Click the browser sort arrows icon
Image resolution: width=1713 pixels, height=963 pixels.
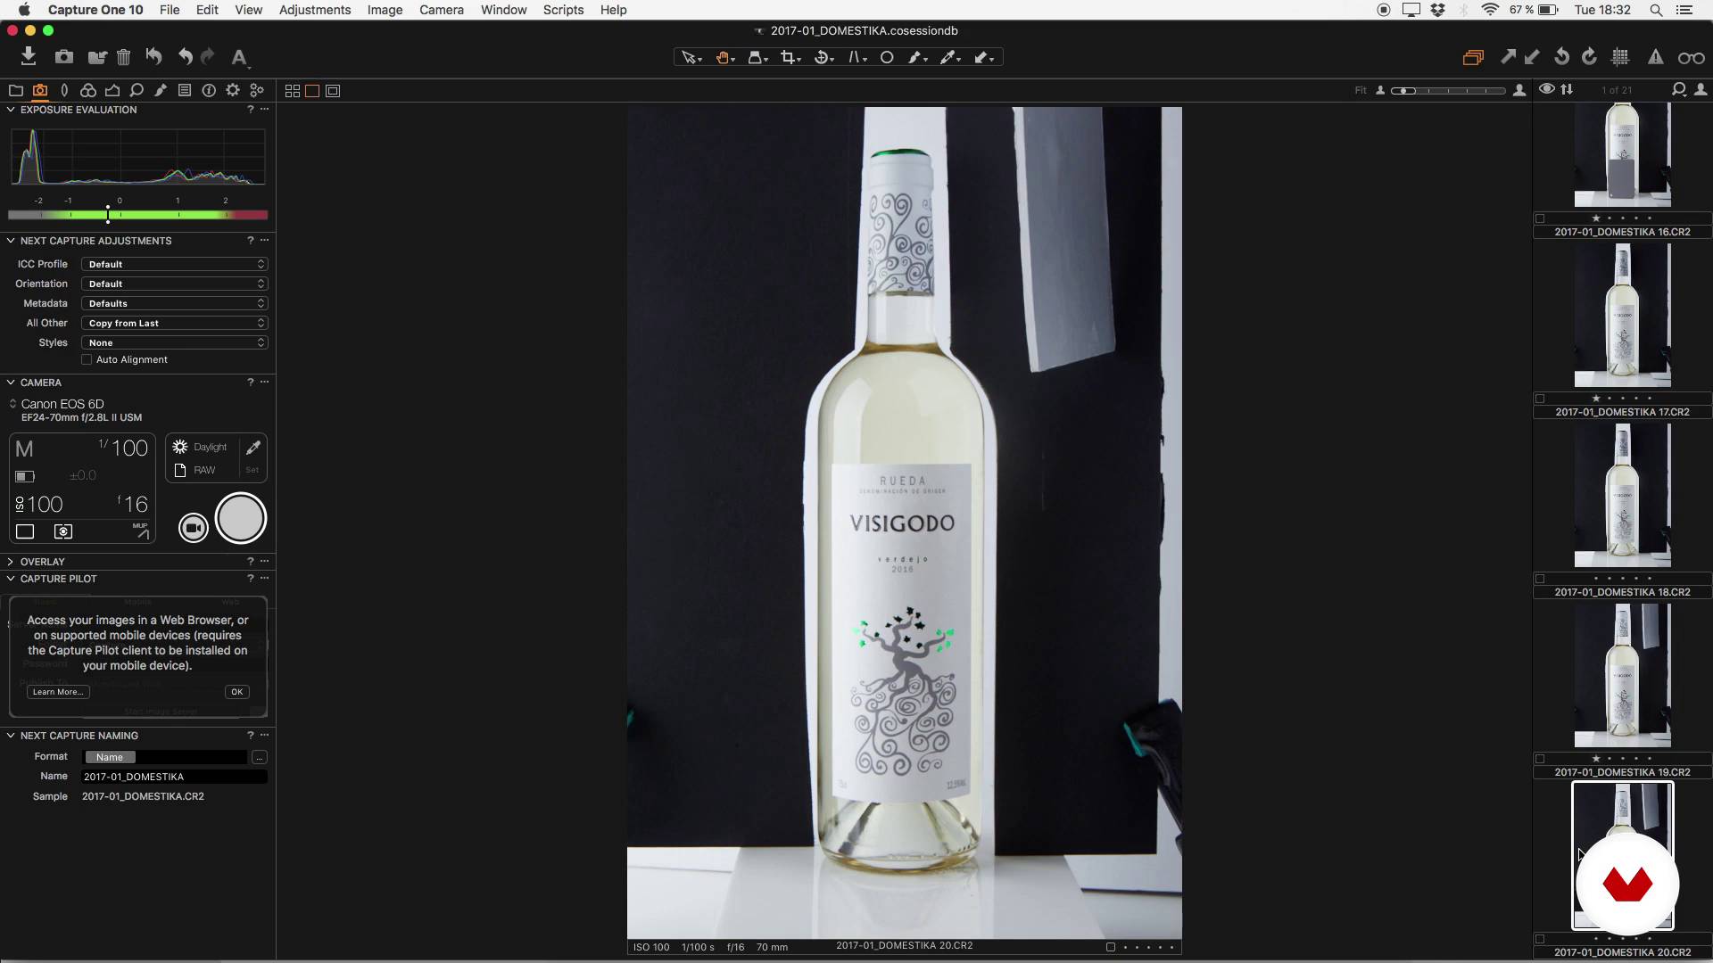click(1568, 89)
